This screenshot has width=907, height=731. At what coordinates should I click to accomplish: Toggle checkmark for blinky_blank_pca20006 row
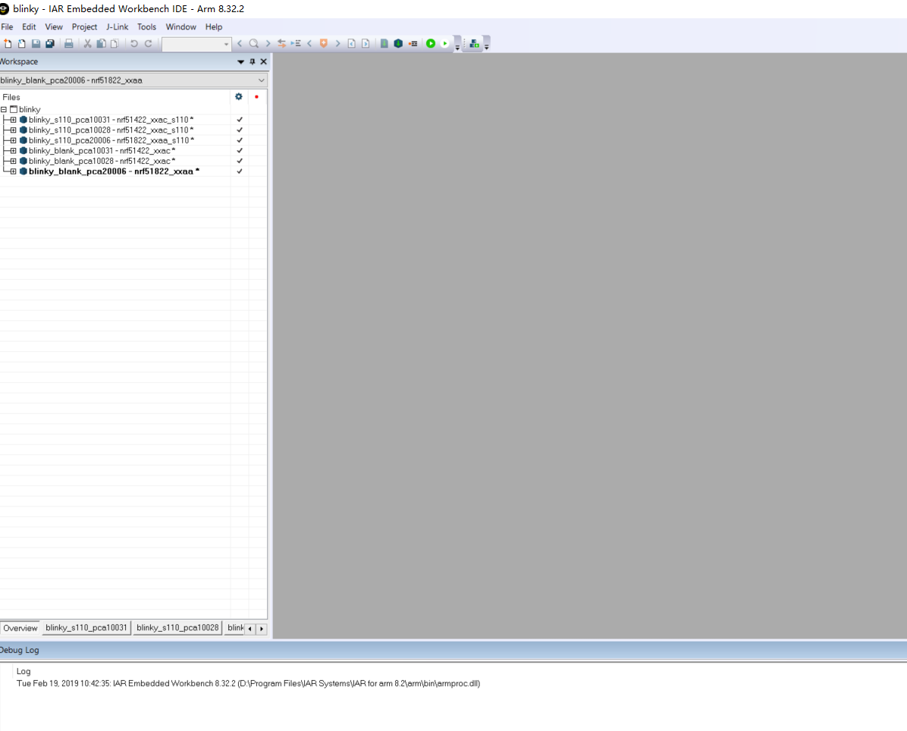(240, 172)
